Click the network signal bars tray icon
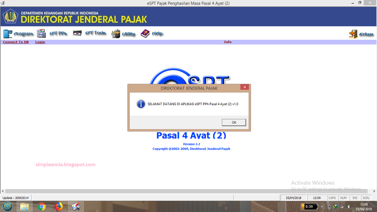377x212 pixels. [342, 207]
